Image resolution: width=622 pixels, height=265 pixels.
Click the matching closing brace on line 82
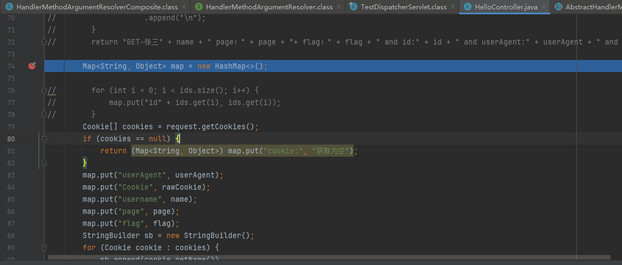point(84,163)
